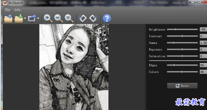Open help with the question mark icon
Screen dimensions: 207x110
[107, 19]
